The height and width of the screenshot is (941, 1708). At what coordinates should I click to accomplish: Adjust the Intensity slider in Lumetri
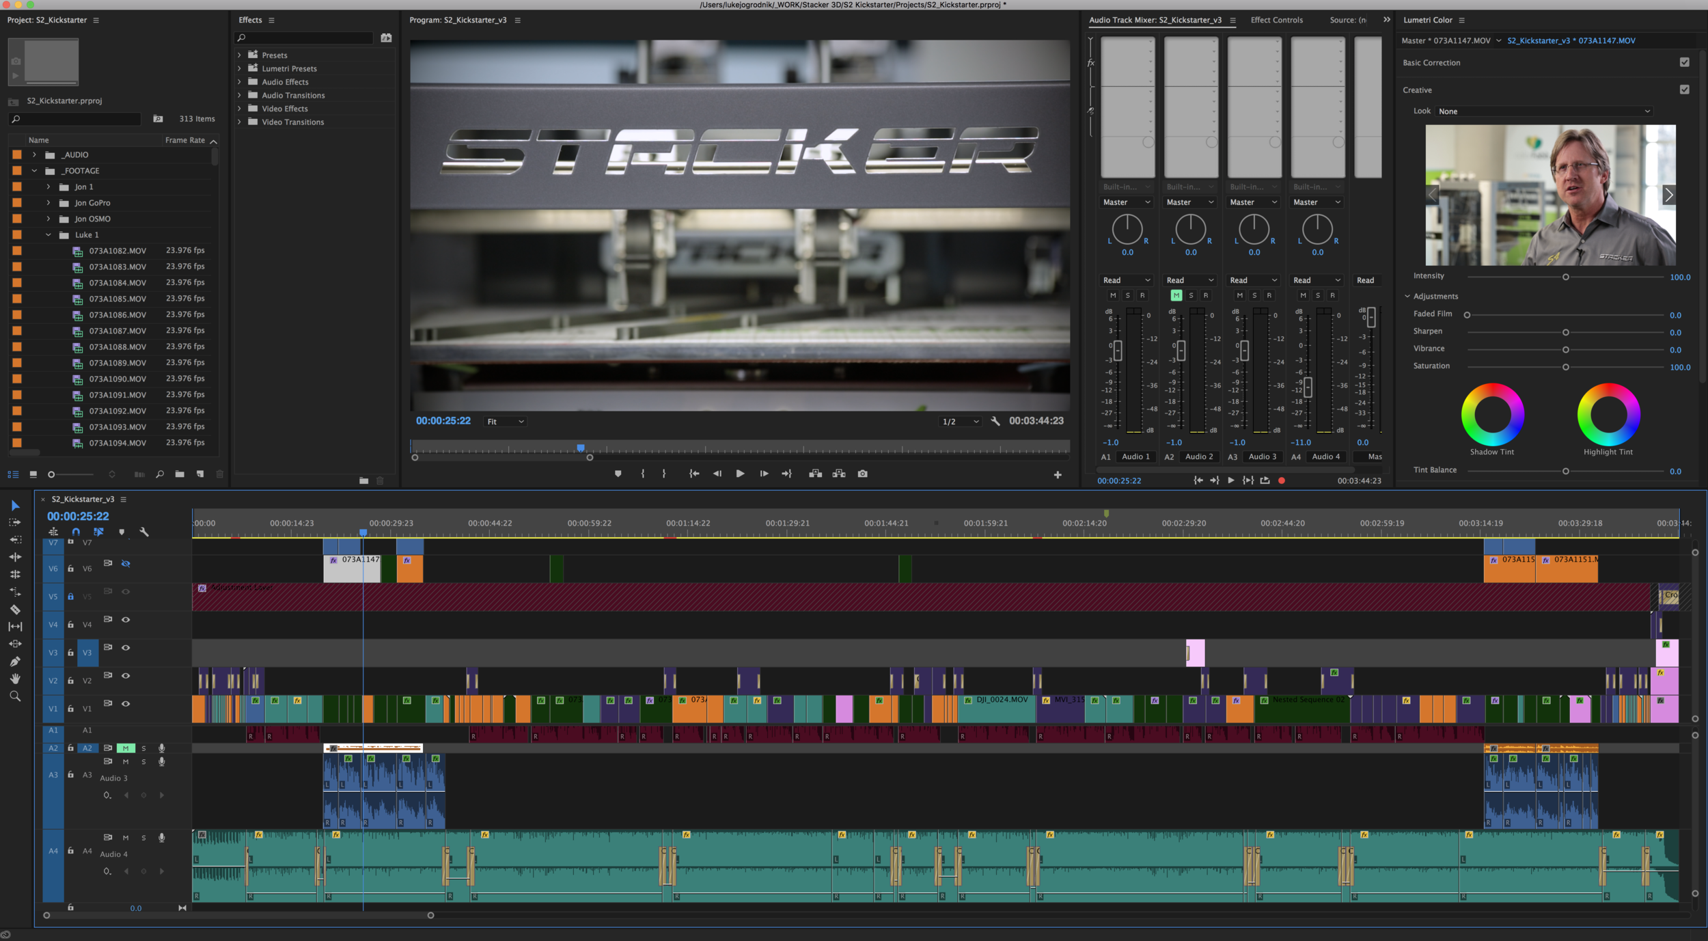[x=1565, y=277]
